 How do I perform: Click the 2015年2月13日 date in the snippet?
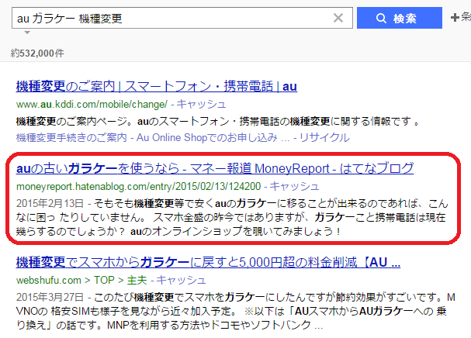click(x=50, y=203)
